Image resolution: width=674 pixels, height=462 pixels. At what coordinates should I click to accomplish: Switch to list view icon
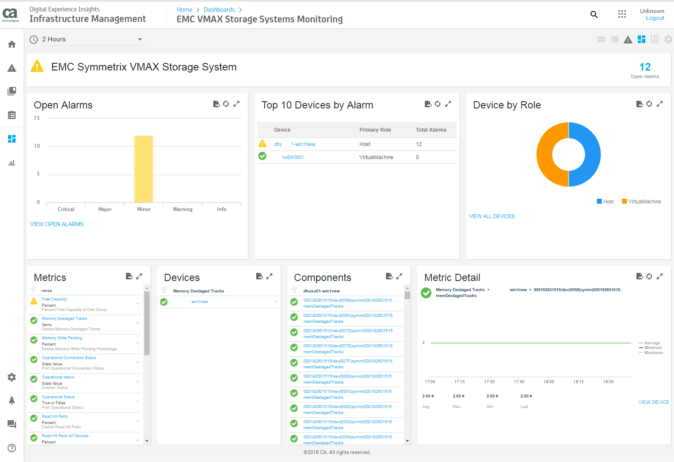click(615, 39)
